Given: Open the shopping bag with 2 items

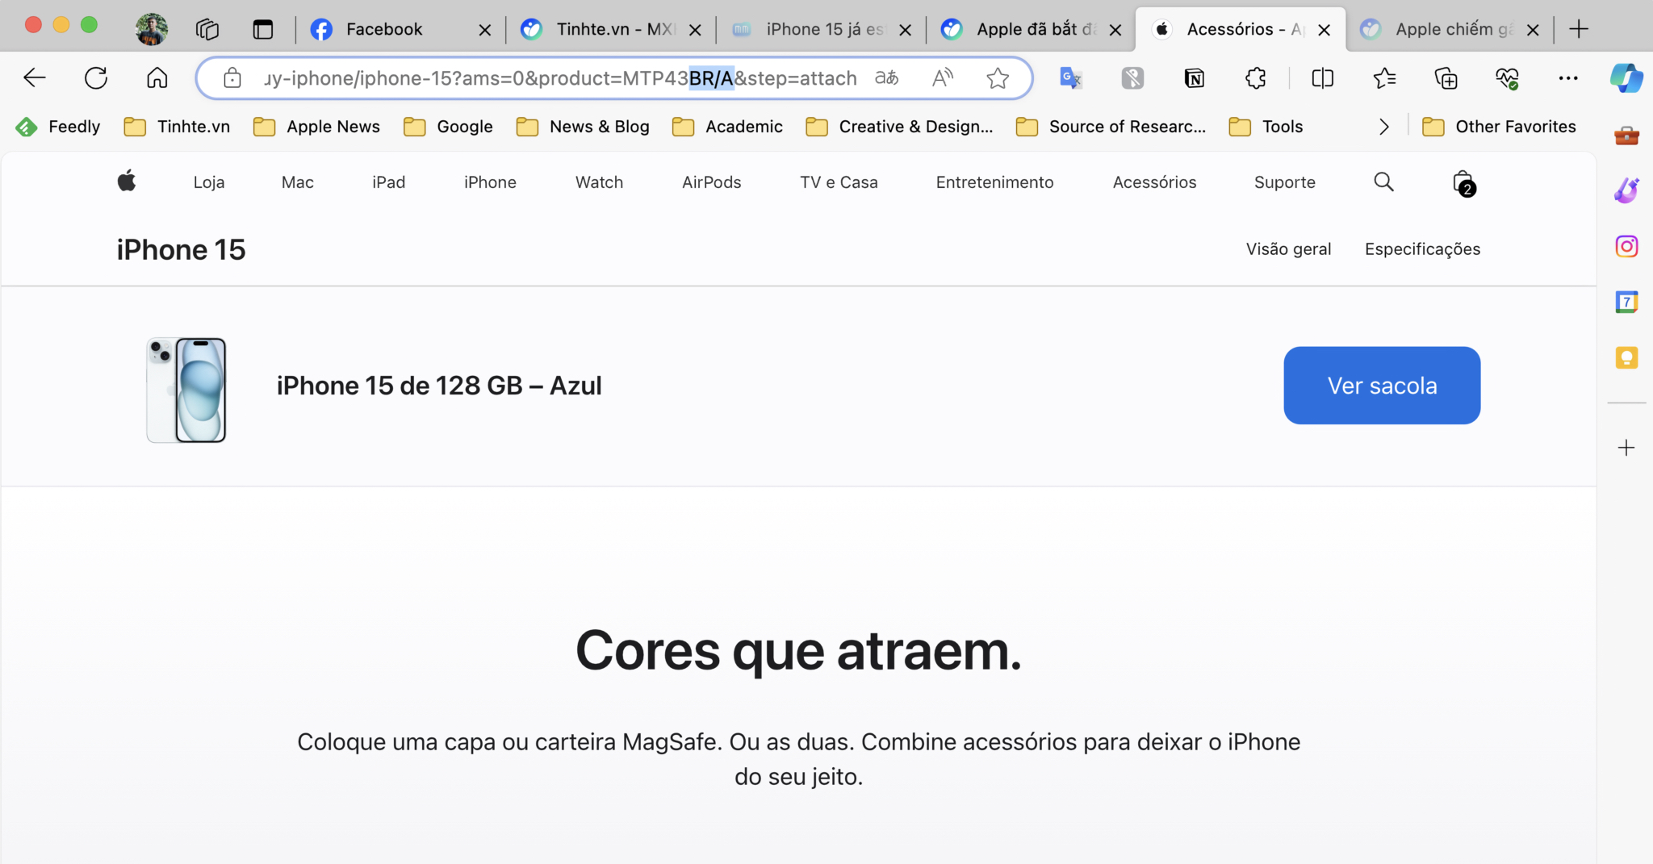Looking at the screenshot, I should [1463, 183].
